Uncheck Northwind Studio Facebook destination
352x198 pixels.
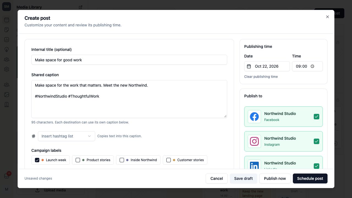point(317,117)
